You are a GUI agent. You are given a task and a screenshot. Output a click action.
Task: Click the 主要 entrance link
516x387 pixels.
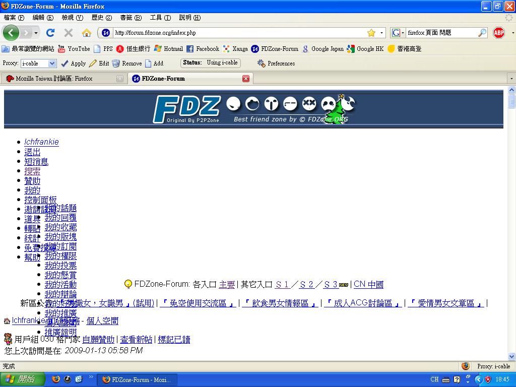(x=227, y=284)
